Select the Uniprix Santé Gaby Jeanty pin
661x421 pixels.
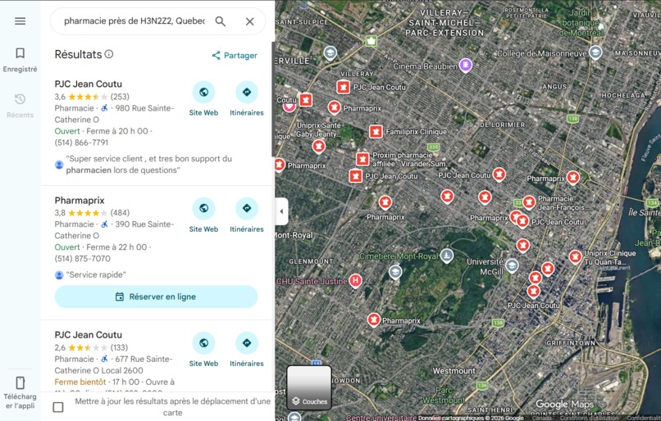click(x=318, y=147)
